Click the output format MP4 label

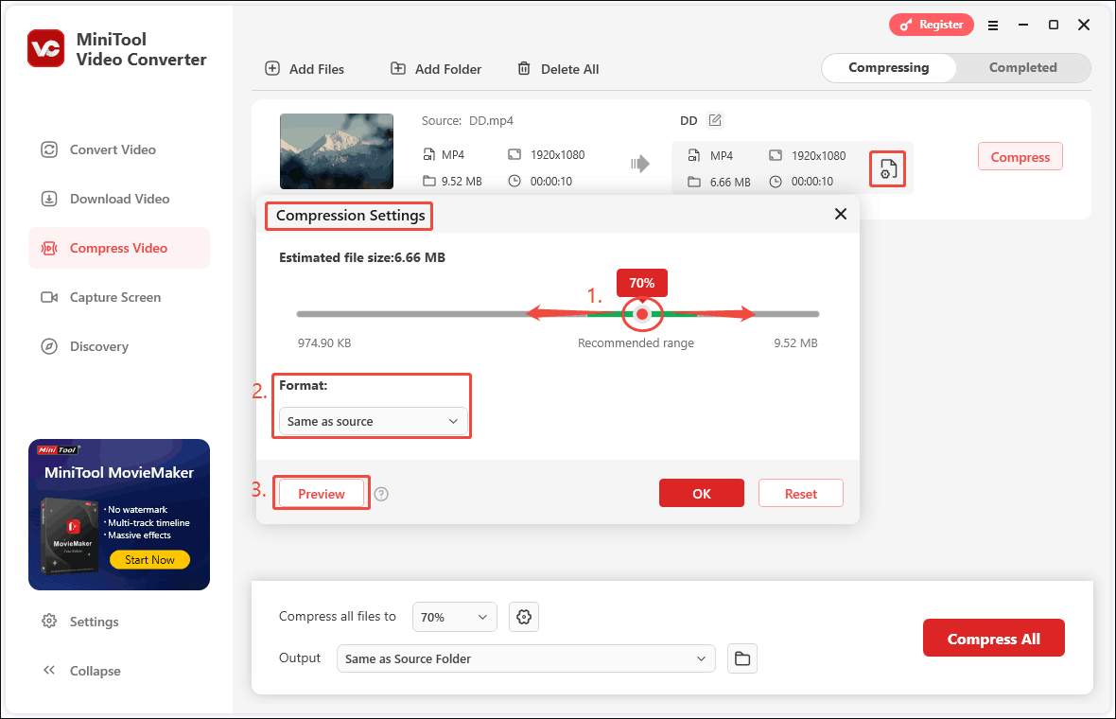coord(721,156)
